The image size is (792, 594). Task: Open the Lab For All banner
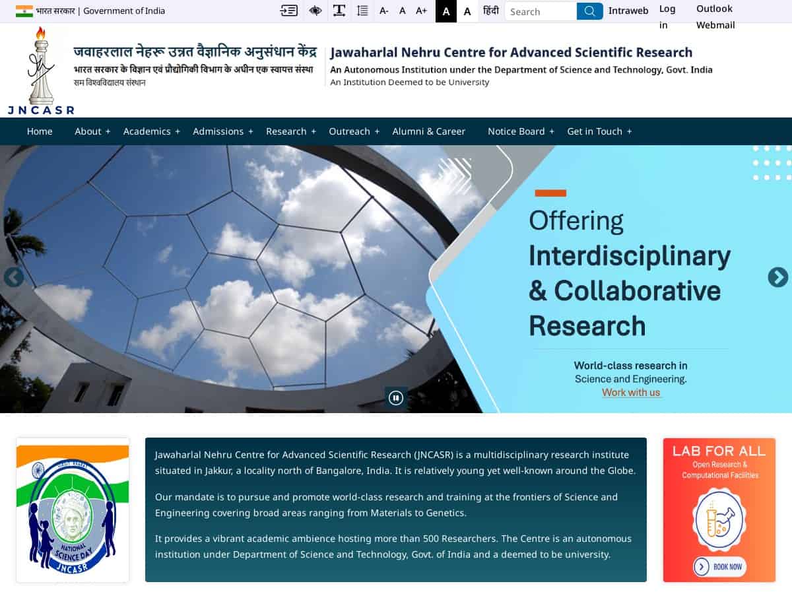tap(719, 510)
